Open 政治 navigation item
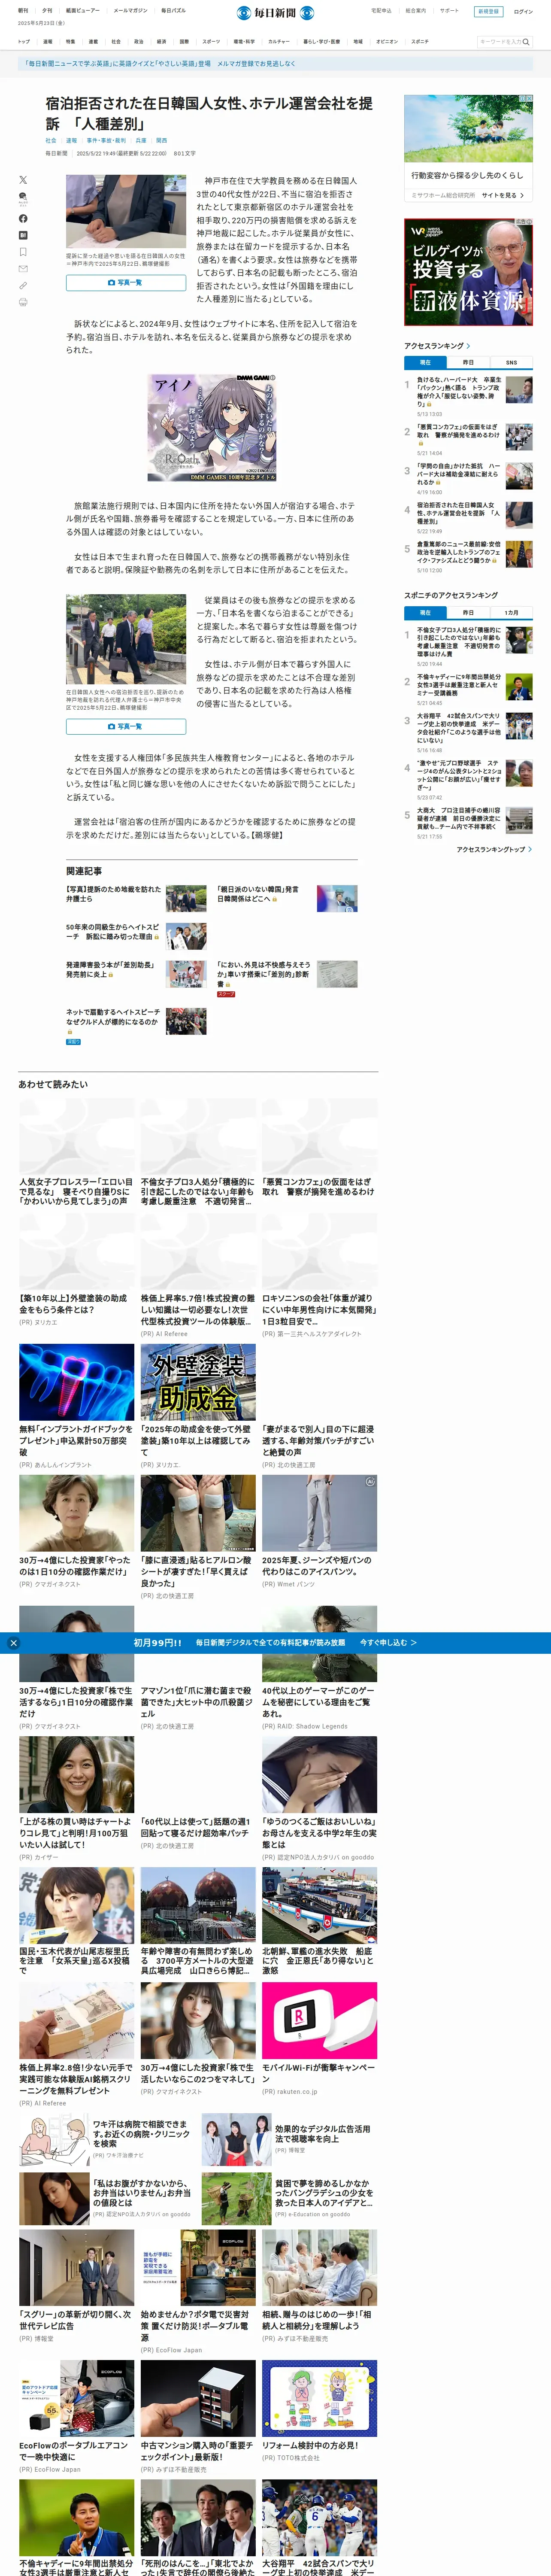 pos(138,42)
